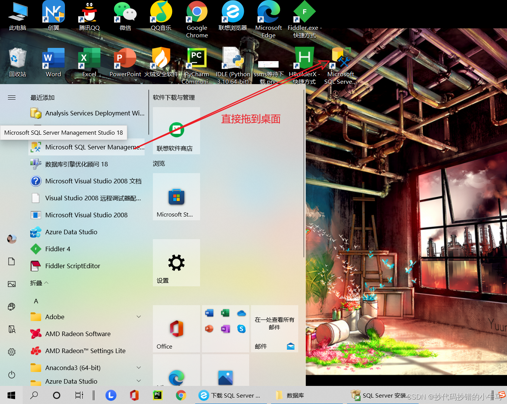Open Settings gear in Start sidebar
Screen dimensions: 507x404
pos(12,352)
